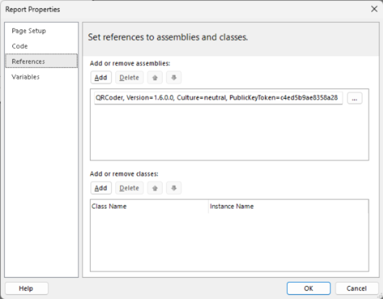Click the Class Name column header
Image resolution: width=383 pixels, height=299 pixels.
149,206
